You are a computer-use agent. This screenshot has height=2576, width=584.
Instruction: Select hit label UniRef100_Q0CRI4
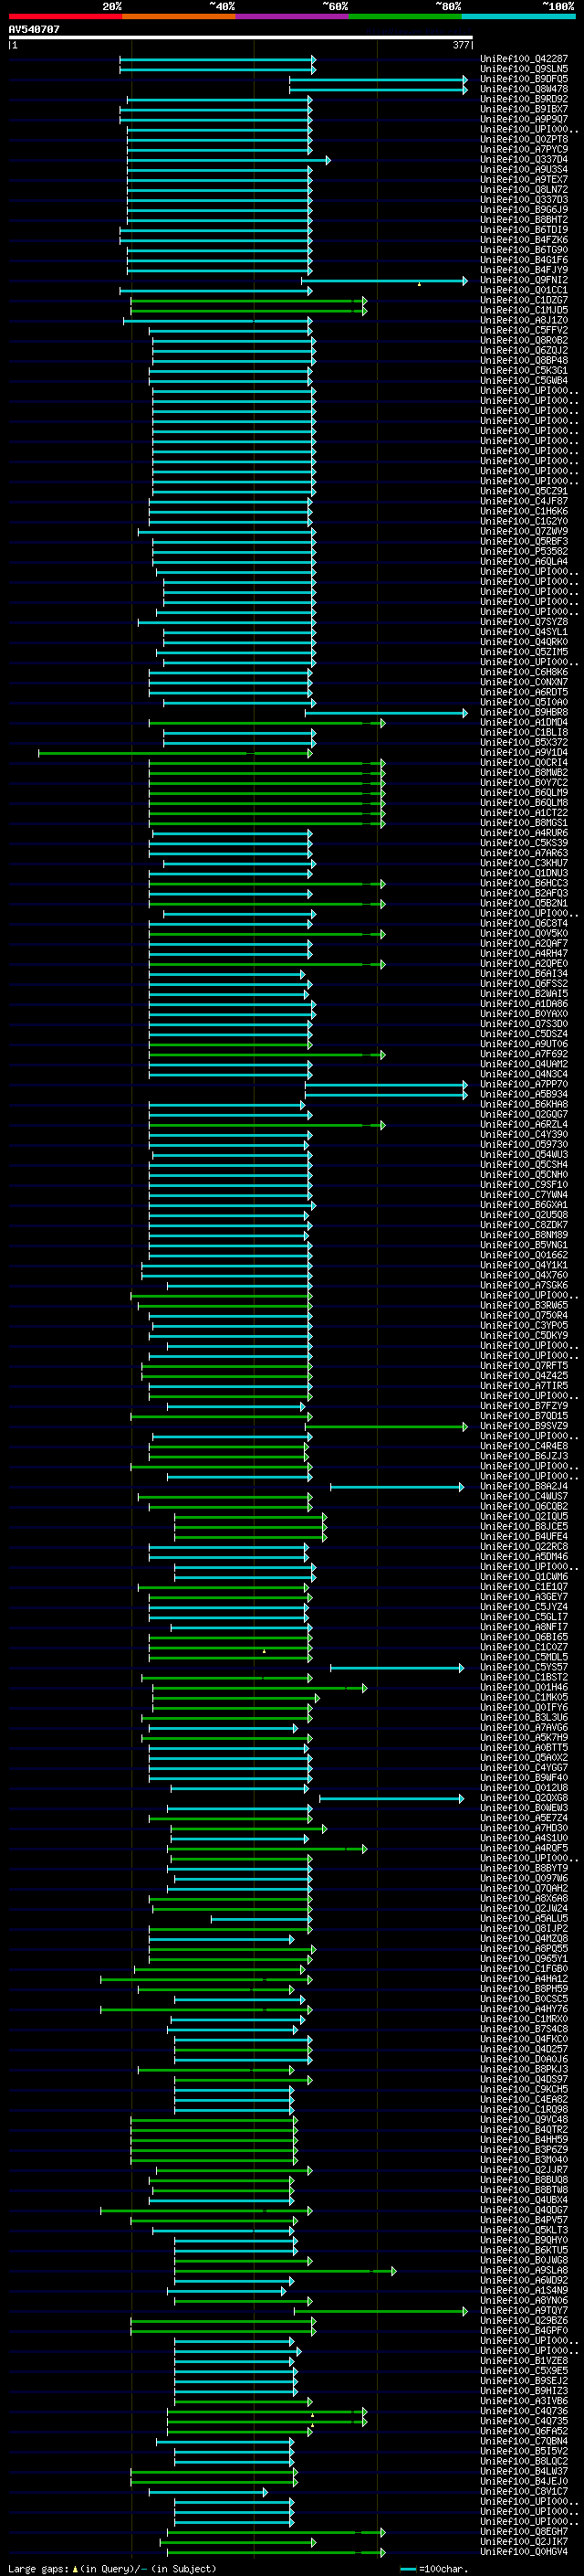point(524,762)
